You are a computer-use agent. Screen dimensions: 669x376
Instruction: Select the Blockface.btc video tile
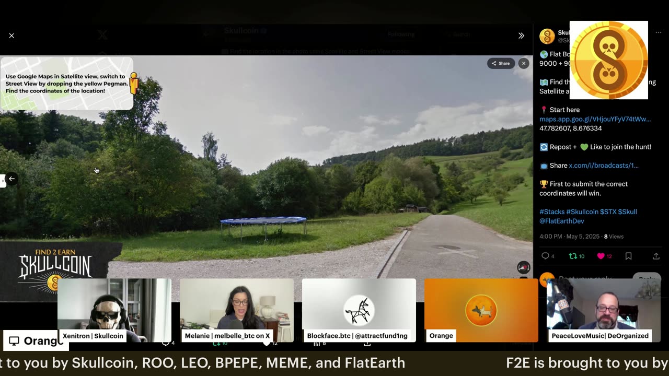tap(359, 310)
